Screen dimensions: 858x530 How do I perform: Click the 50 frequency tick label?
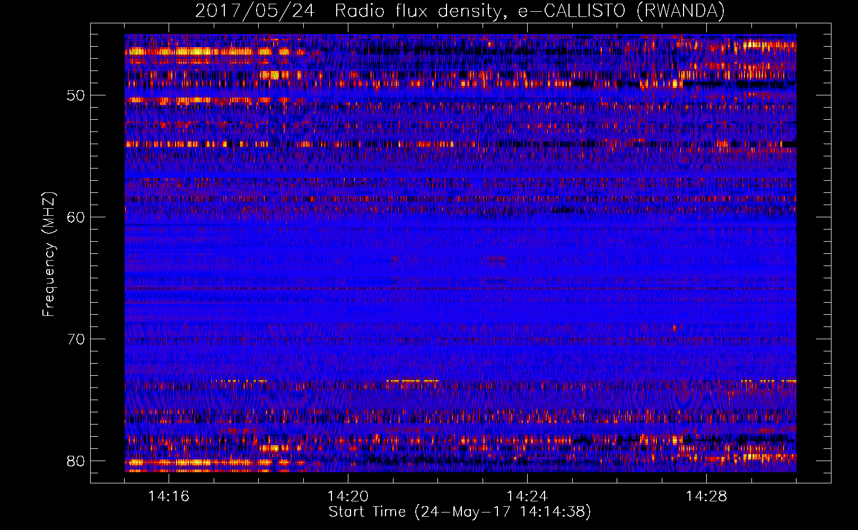tap(76, 96)
